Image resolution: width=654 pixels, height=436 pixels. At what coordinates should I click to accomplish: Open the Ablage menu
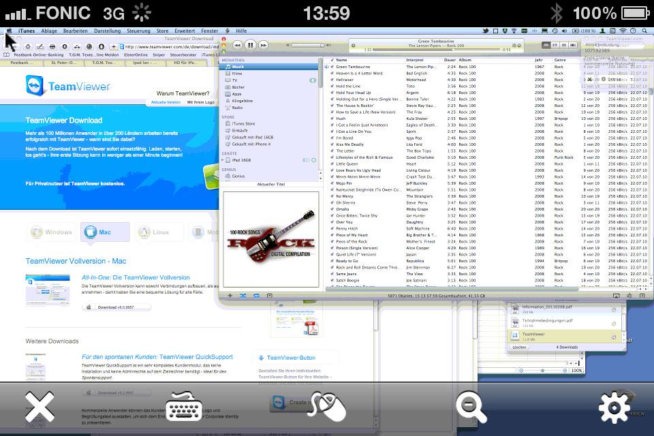(x=49, y=31)
